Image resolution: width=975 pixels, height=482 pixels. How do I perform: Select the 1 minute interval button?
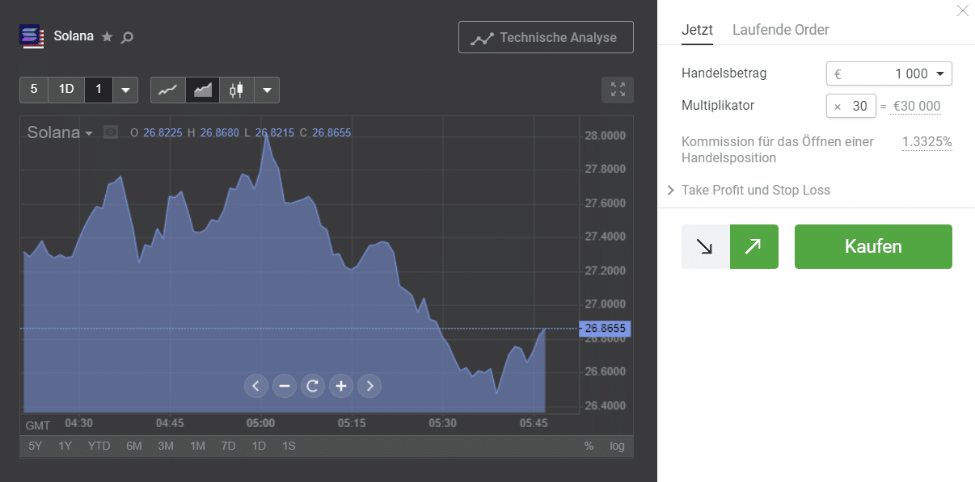99,90
